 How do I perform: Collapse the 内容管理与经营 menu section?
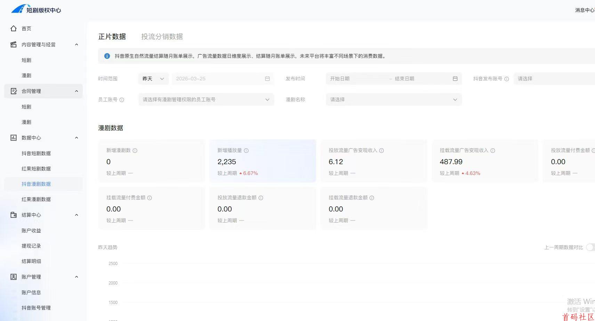[x=77, y=45]
